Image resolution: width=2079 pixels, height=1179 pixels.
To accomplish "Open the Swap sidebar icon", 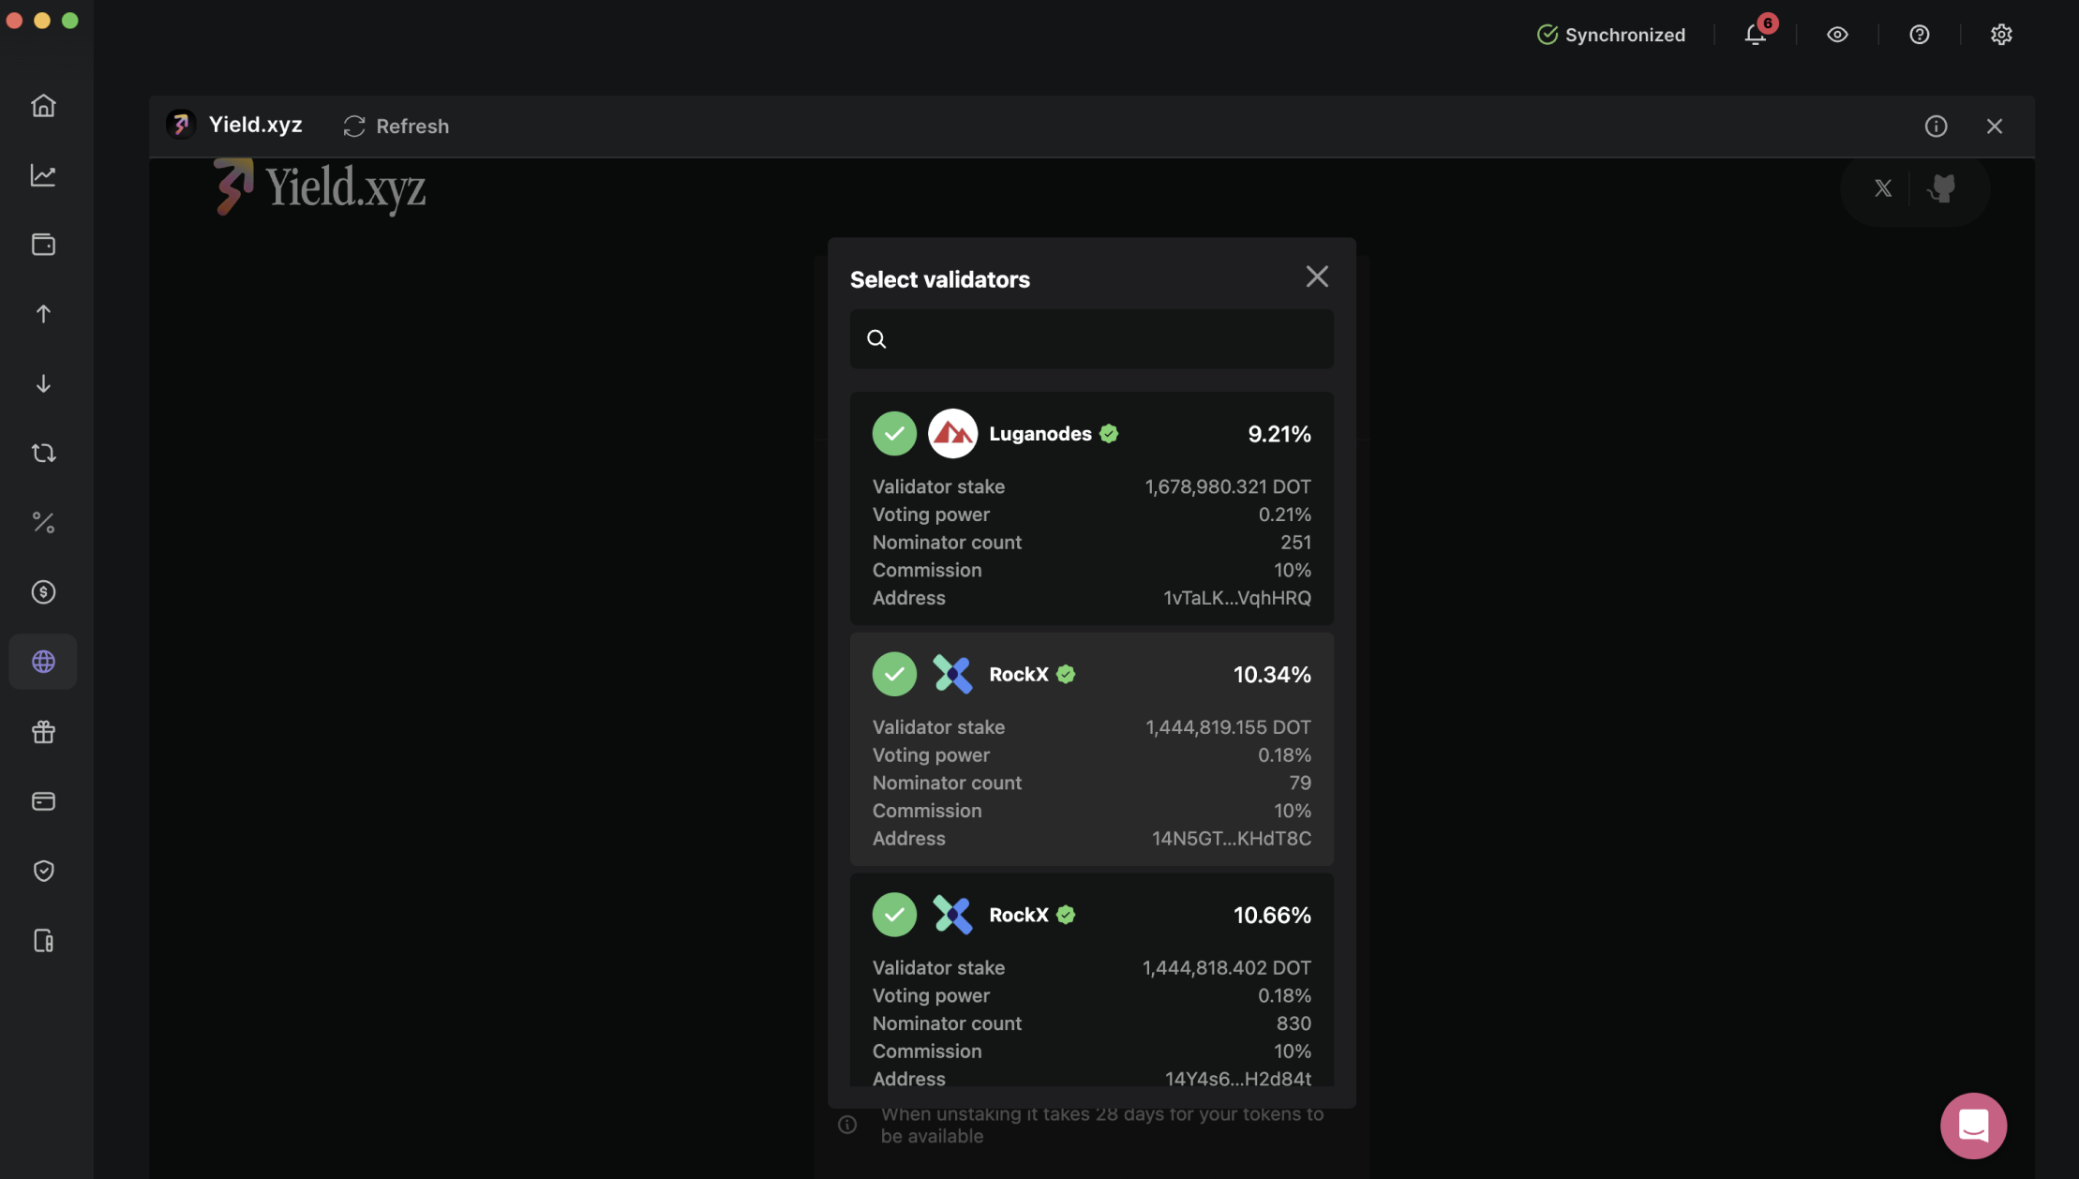I will [x=43, y=454].
